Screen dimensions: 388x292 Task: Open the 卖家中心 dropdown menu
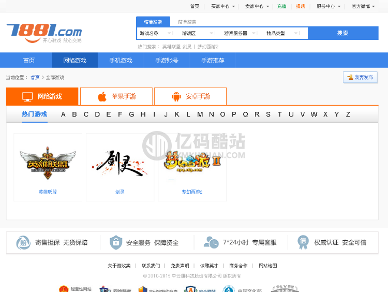point(257,6)
